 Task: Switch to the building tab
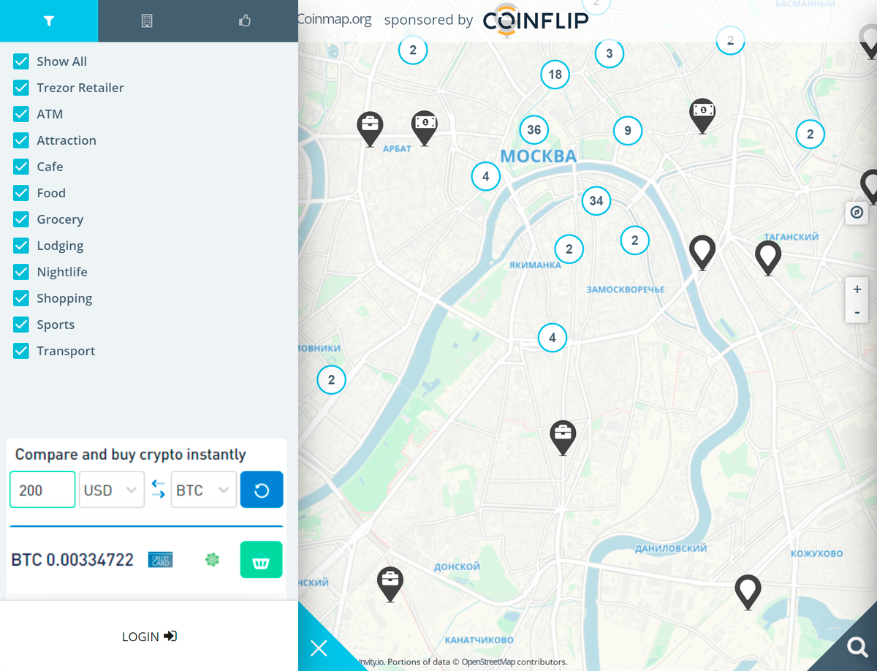click(147, 20)
